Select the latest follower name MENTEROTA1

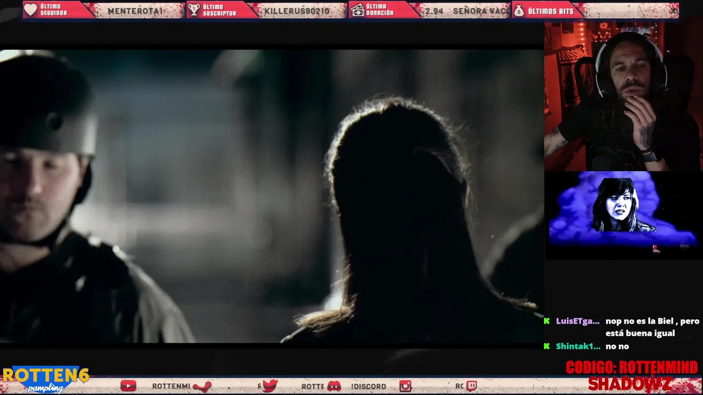[135, 10]
